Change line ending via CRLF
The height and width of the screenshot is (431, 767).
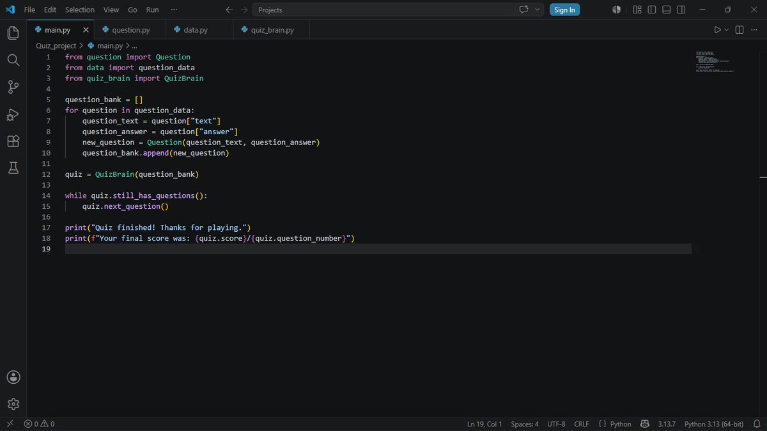[582, 424]
